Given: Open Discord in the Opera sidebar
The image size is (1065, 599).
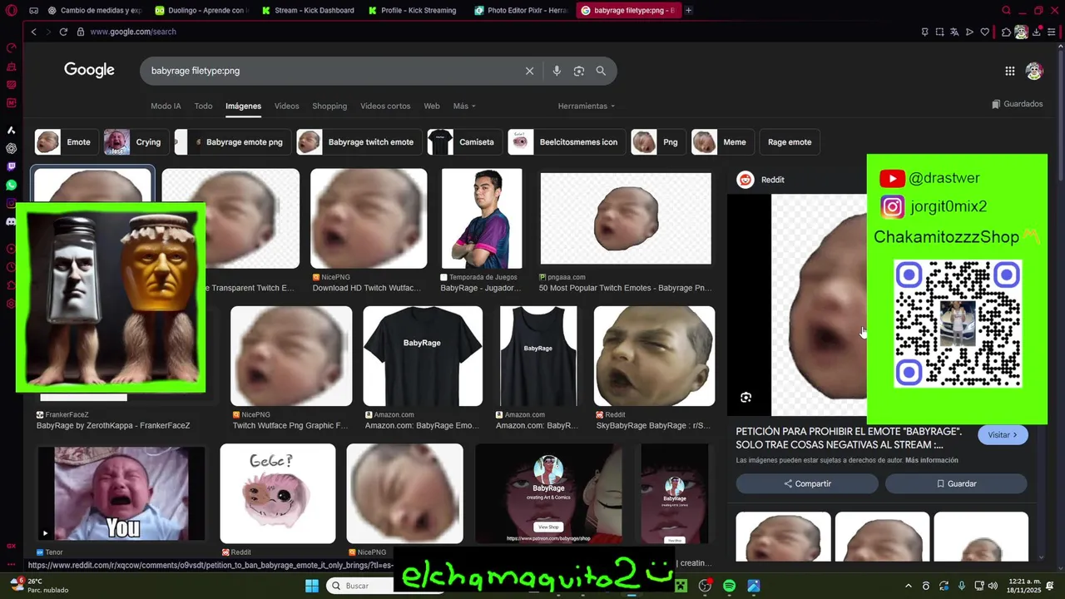Looking at the screenshot, I should pyautogui.click(x=11, y=221).
